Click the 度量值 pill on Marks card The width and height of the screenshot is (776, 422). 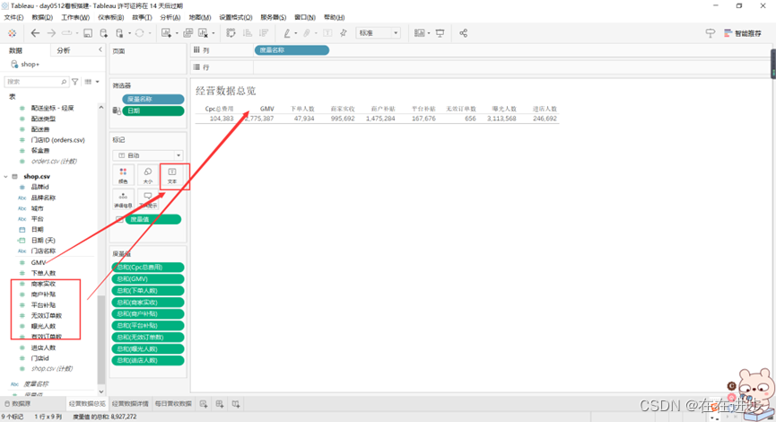pyautogui.click(x=153, y=219)
